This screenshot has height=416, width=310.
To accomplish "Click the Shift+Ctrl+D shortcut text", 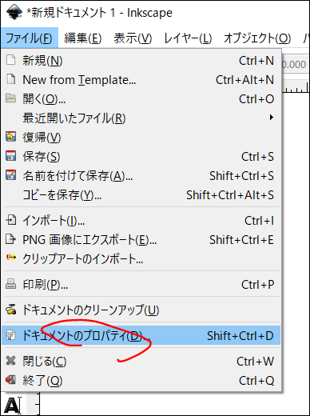I will [240, 336].
